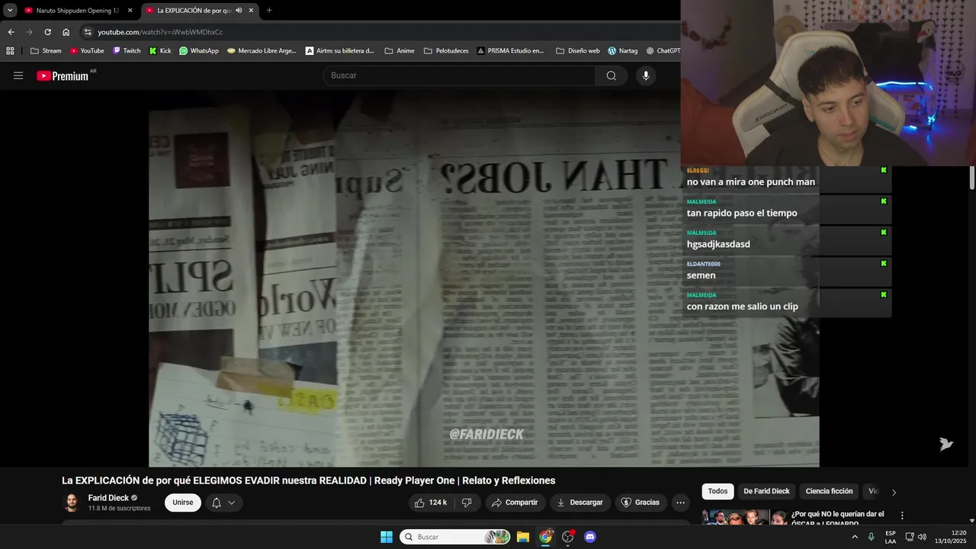The height and width of the screenshot is (549, 976).
Task: Start voice search with the microphone icon
Action: [646, 75]
